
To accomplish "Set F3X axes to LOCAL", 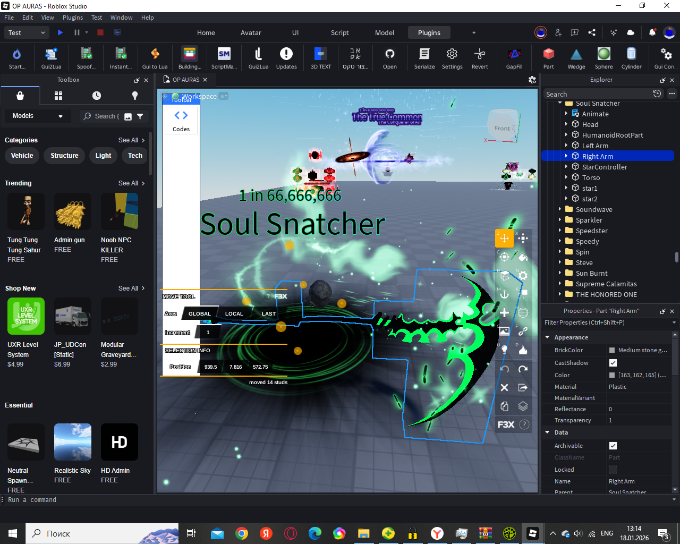I will coord(234,313).
